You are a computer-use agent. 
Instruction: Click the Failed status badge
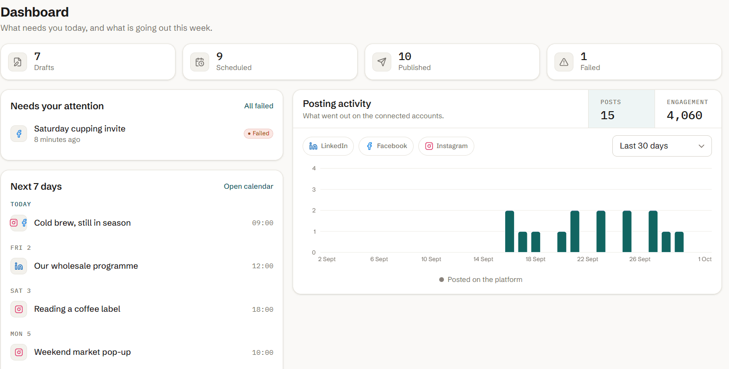click(x=258, y=133)
